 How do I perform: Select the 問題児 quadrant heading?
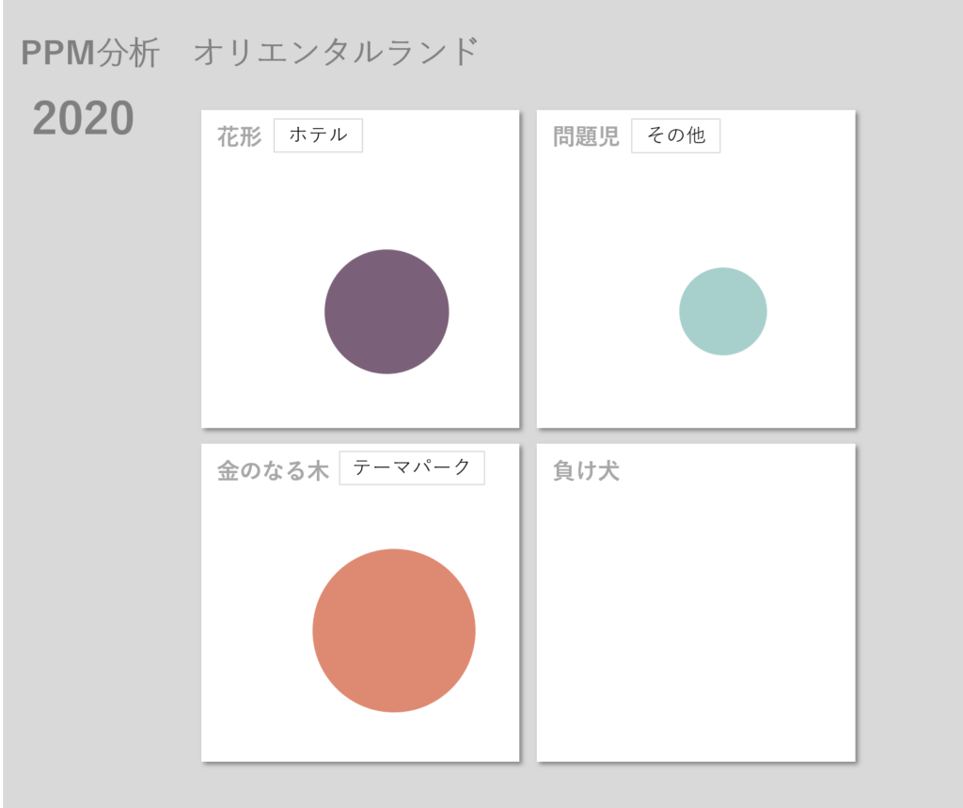tap(586, 137)
